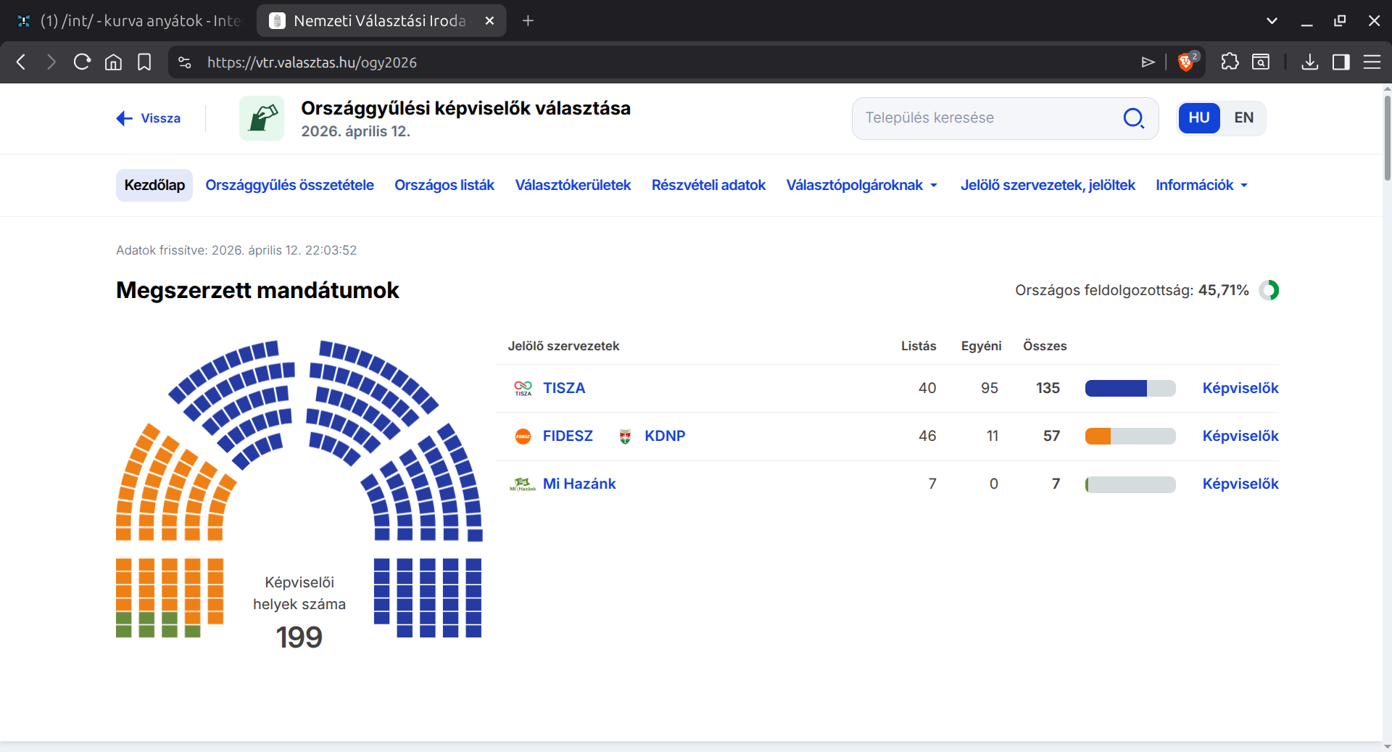Click the send/share arrow icon in address bar
1392x752 pixels.
(x=1148, y=62)
